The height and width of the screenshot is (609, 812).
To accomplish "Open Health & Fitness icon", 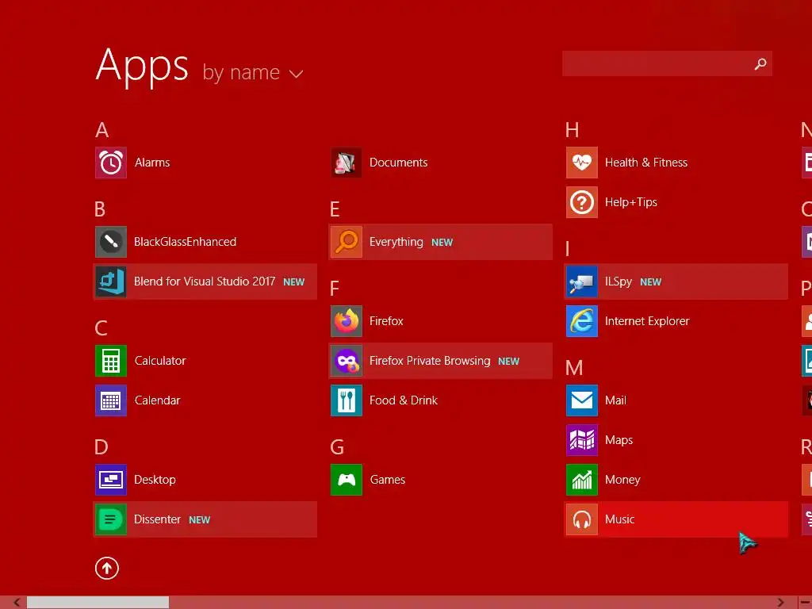I will [582, 163].
